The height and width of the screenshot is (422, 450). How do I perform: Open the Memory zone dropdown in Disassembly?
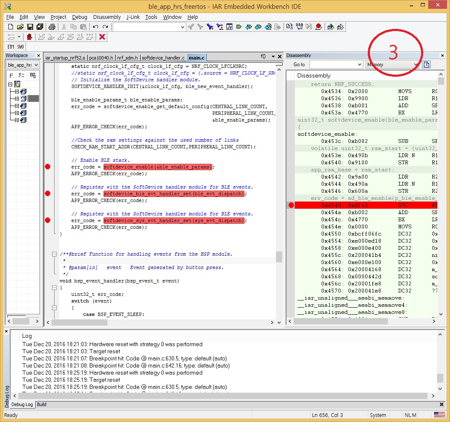click(416, 65)
